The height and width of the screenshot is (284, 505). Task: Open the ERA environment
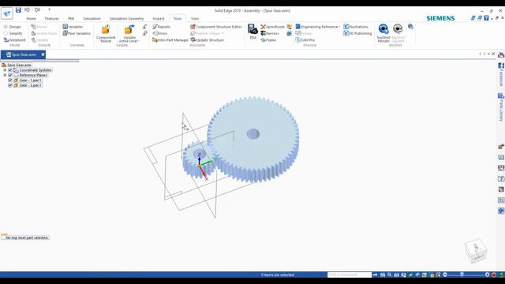coord(252,32)
